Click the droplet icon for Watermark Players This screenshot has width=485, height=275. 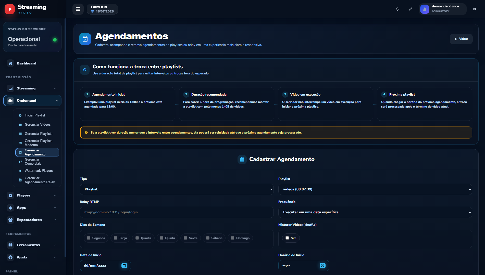point(20,171)
